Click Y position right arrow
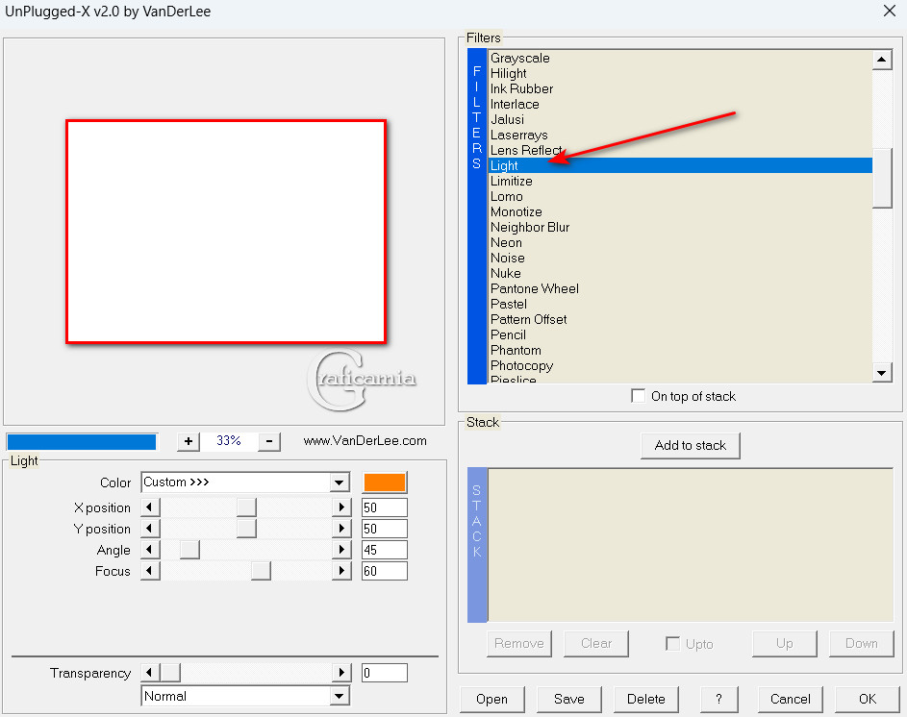This screenshot has width=907, height=717. point(341,529)
